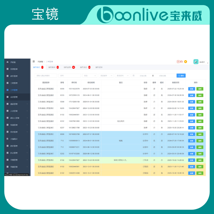Click the blv001 user avatar

tap(196, 62)
